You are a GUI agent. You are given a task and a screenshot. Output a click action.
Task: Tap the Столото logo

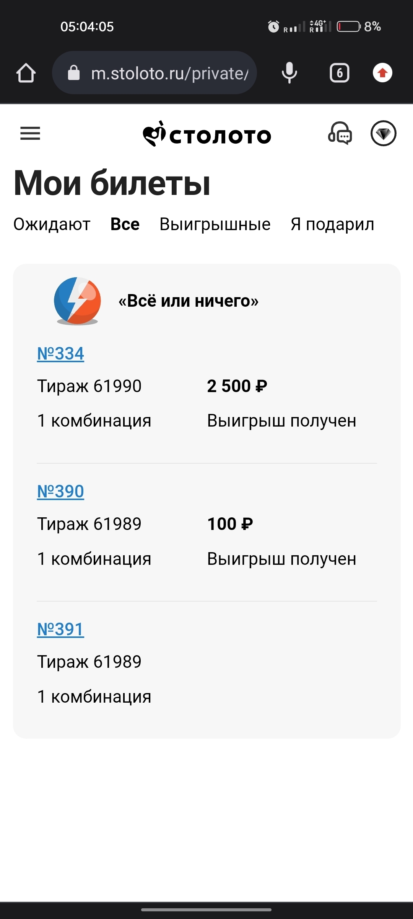click(207, 135)
